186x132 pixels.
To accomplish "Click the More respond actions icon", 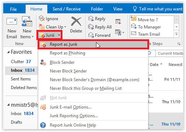I will (118, 32).
